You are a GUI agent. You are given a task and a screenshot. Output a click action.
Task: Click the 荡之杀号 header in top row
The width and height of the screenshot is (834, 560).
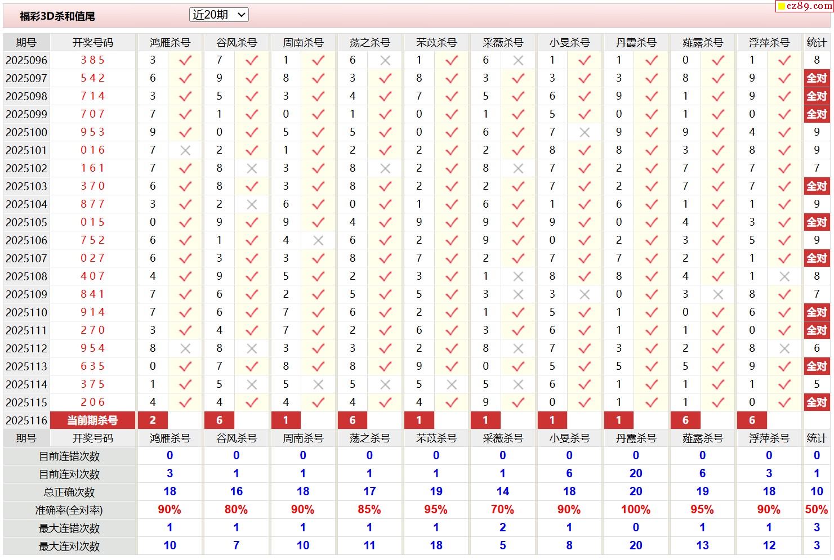pos(369,43)
